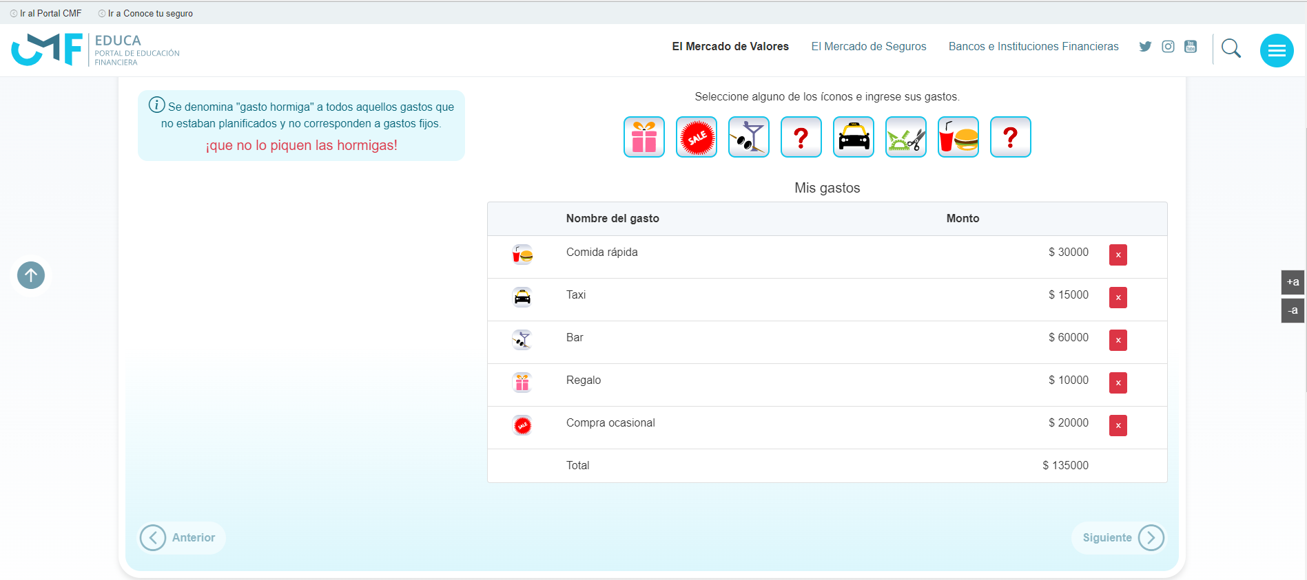The width and height of the screenshot is (1307, 580).
Task: Remove the Taxi expense row
Action: [x=1118, y=297]
